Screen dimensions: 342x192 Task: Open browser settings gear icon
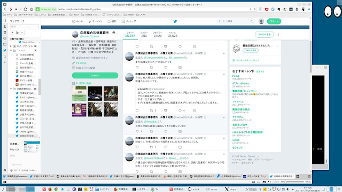[5, 170]
